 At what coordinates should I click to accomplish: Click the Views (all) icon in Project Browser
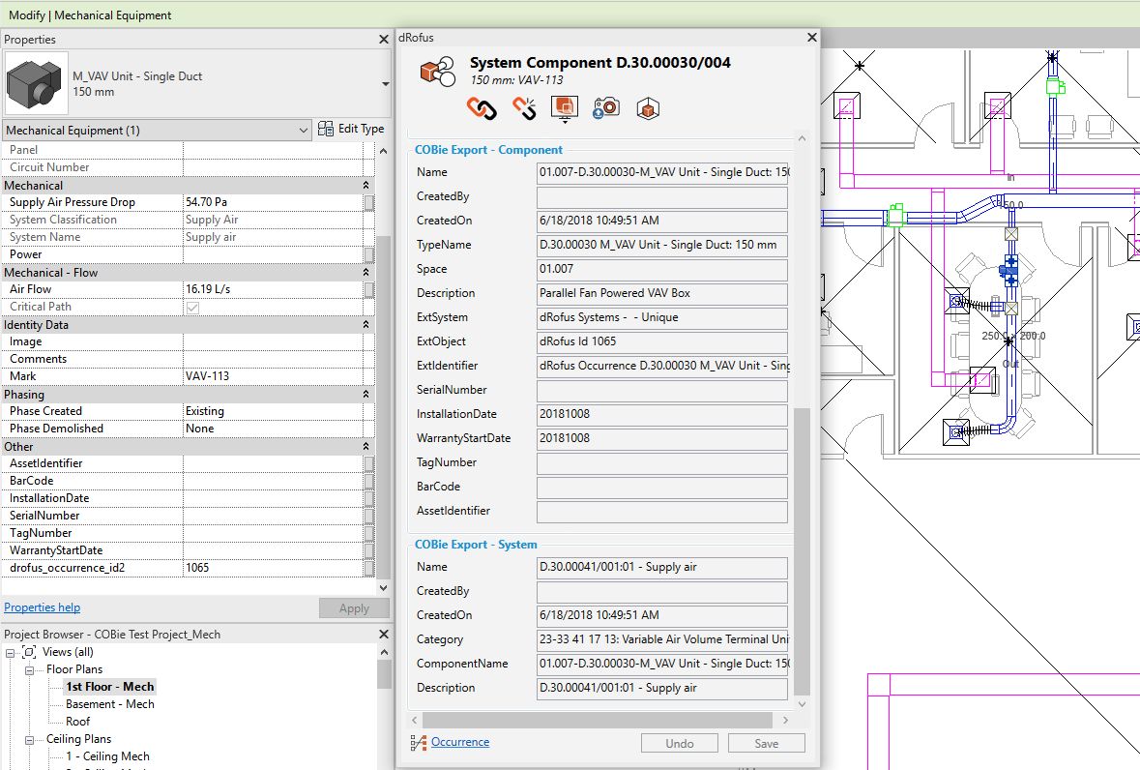tap(29, 652)
